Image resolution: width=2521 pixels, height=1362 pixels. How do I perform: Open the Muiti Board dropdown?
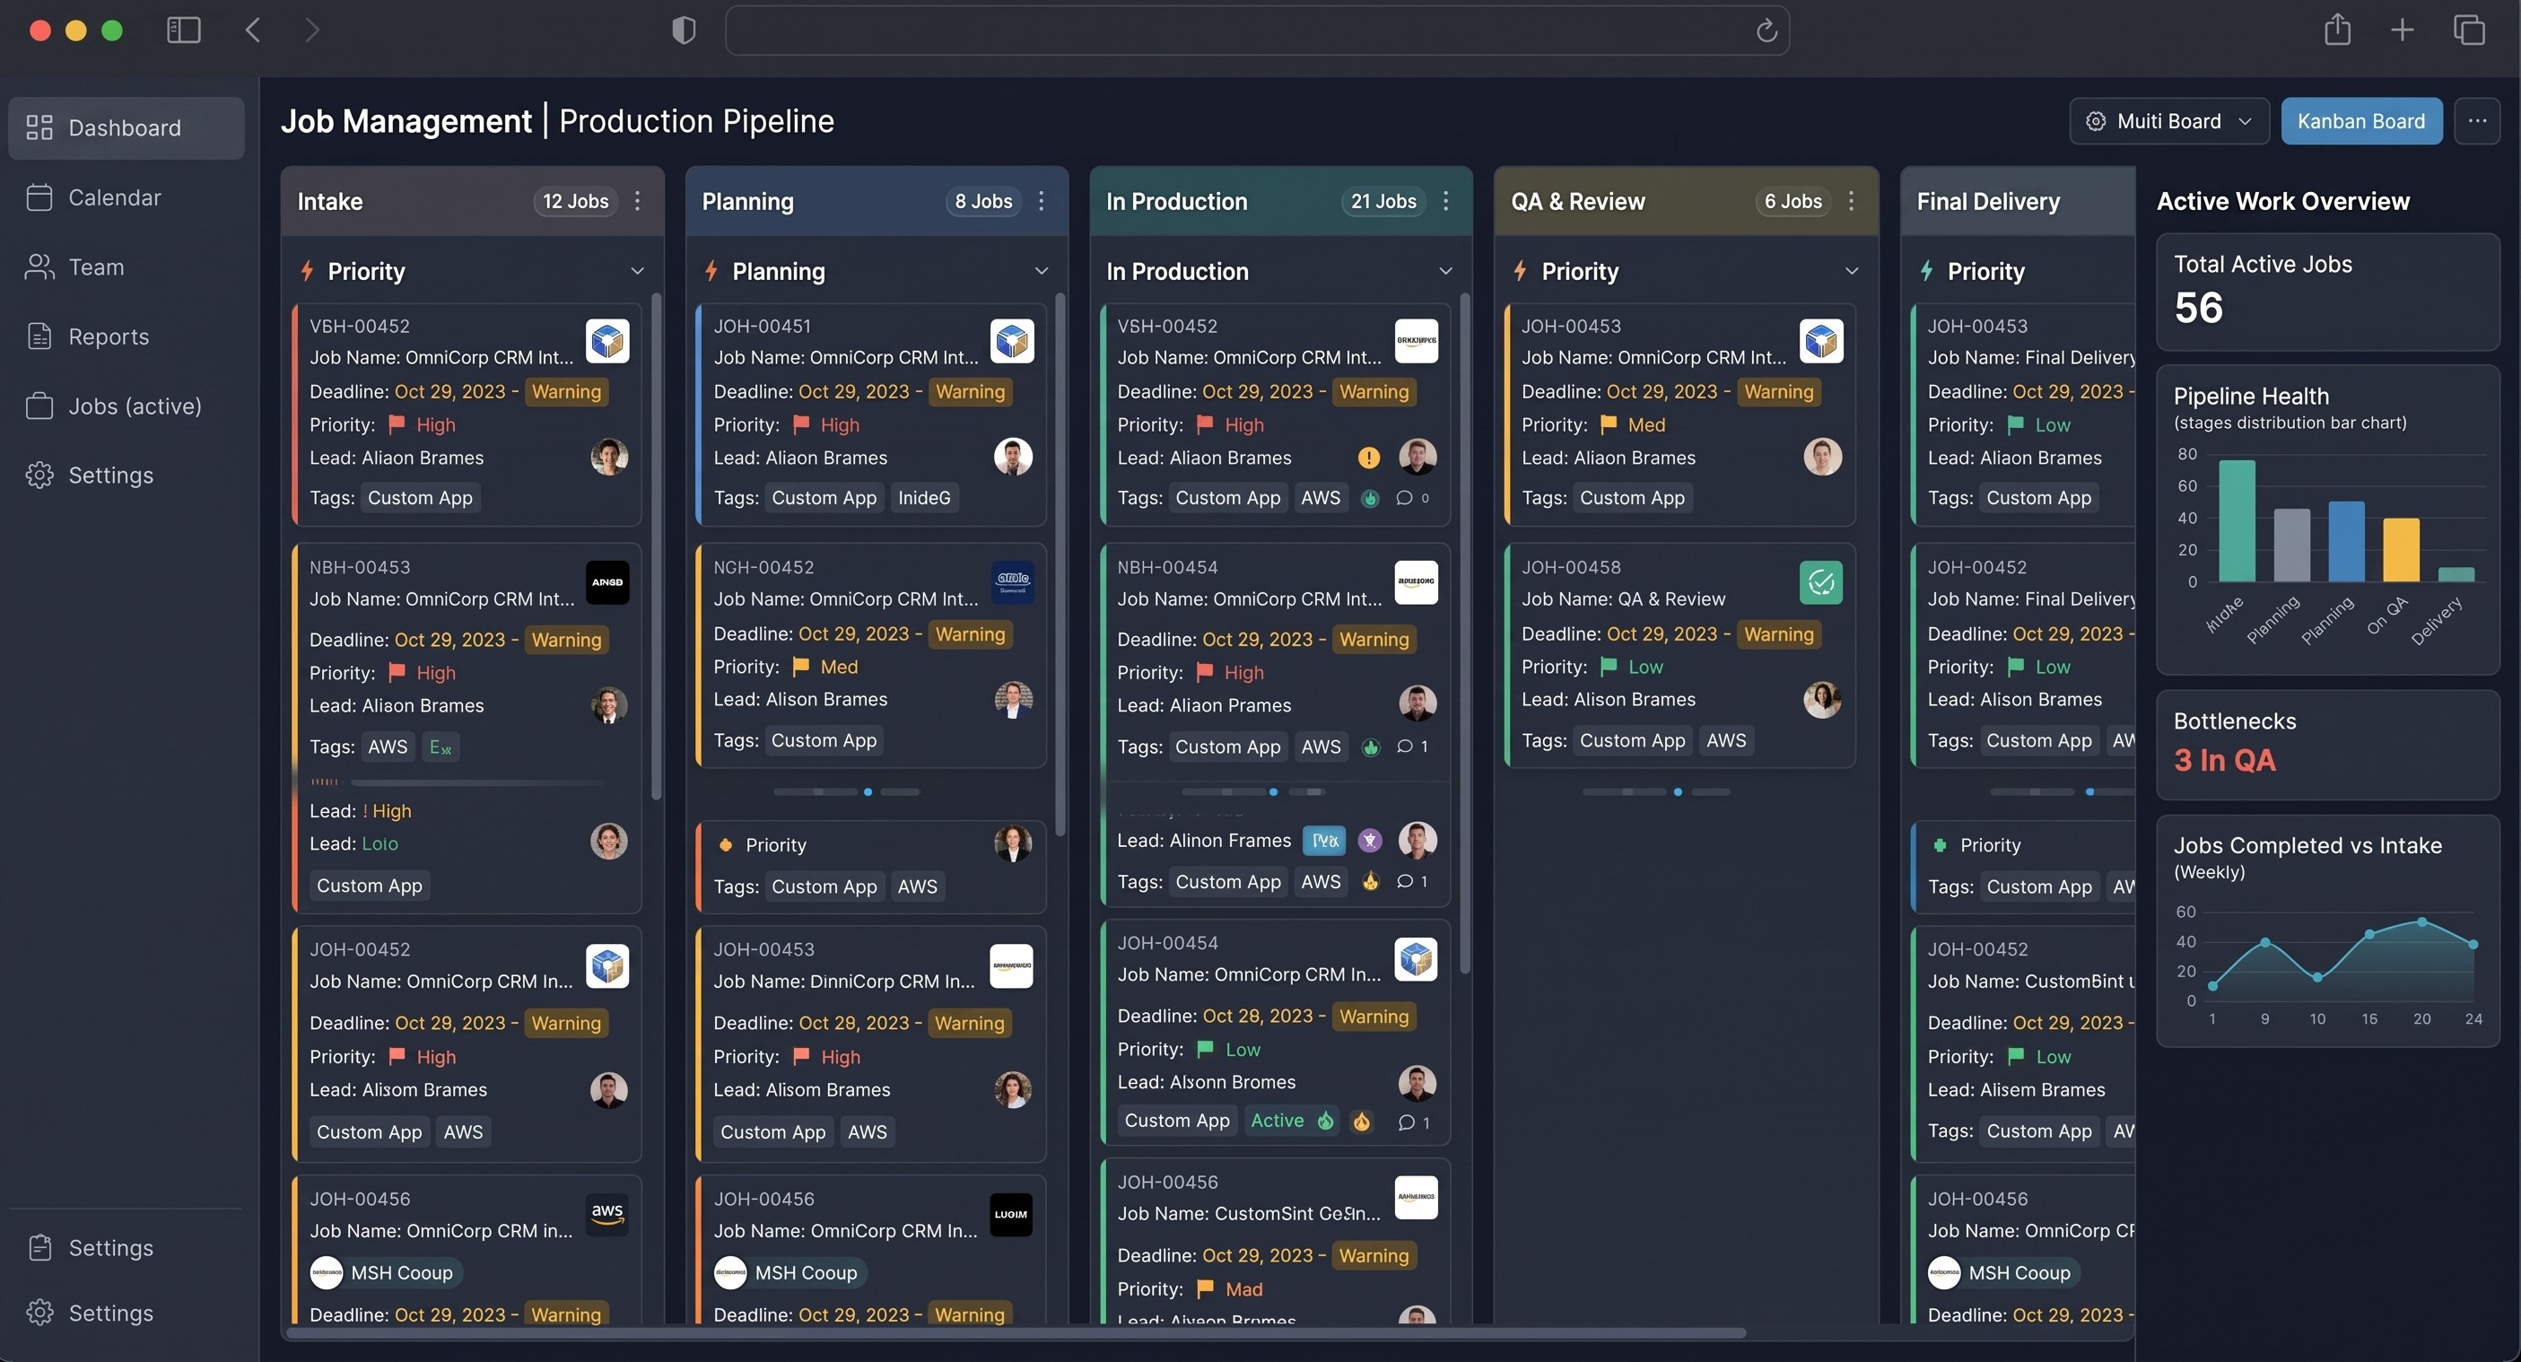pyautogui.click(x=2168, y=121)
